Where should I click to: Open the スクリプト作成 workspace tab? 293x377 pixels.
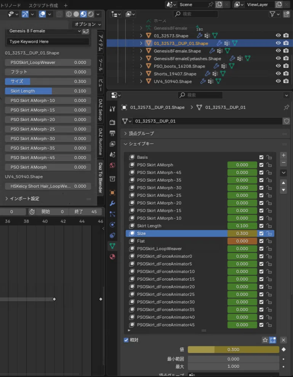pos(43,5)
